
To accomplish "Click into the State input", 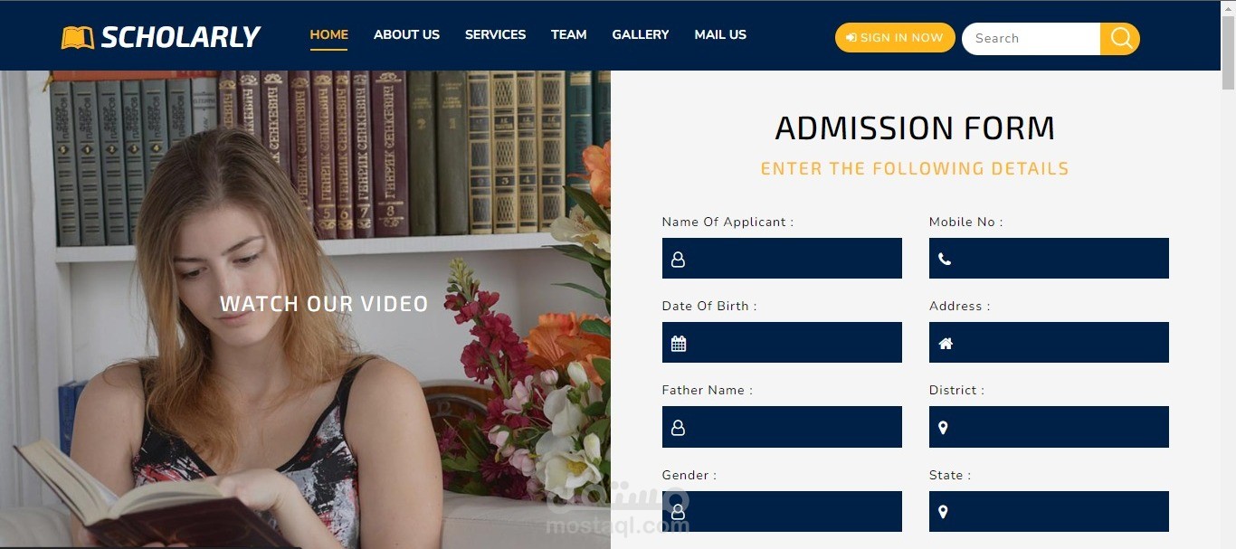I will (1049, 512).
